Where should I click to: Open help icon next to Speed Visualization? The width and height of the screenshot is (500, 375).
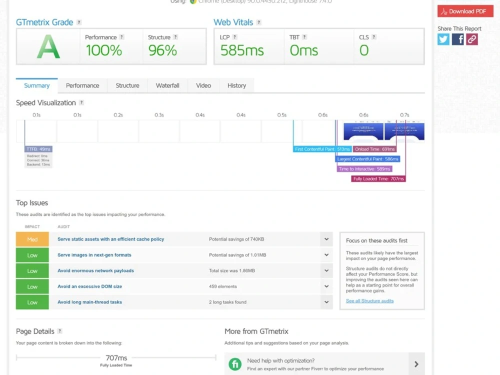(x=81, y=102)
